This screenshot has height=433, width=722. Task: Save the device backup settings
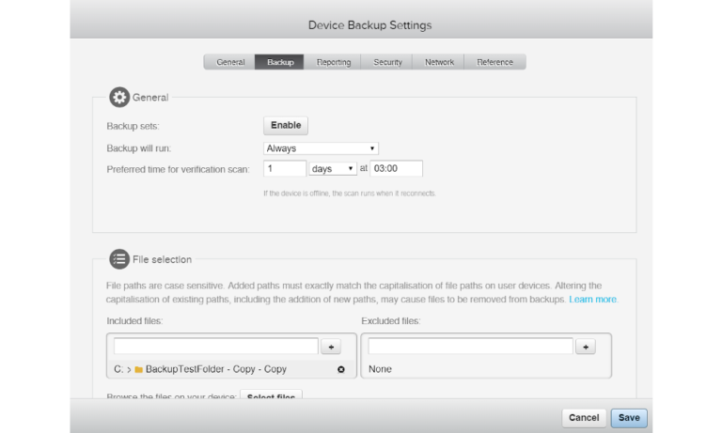[629, 418]
